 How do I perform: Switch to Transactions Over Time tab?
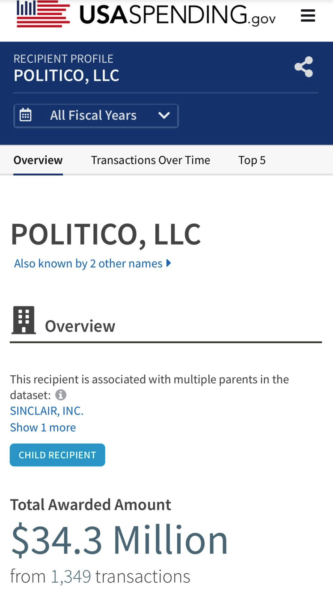(151, 160)
